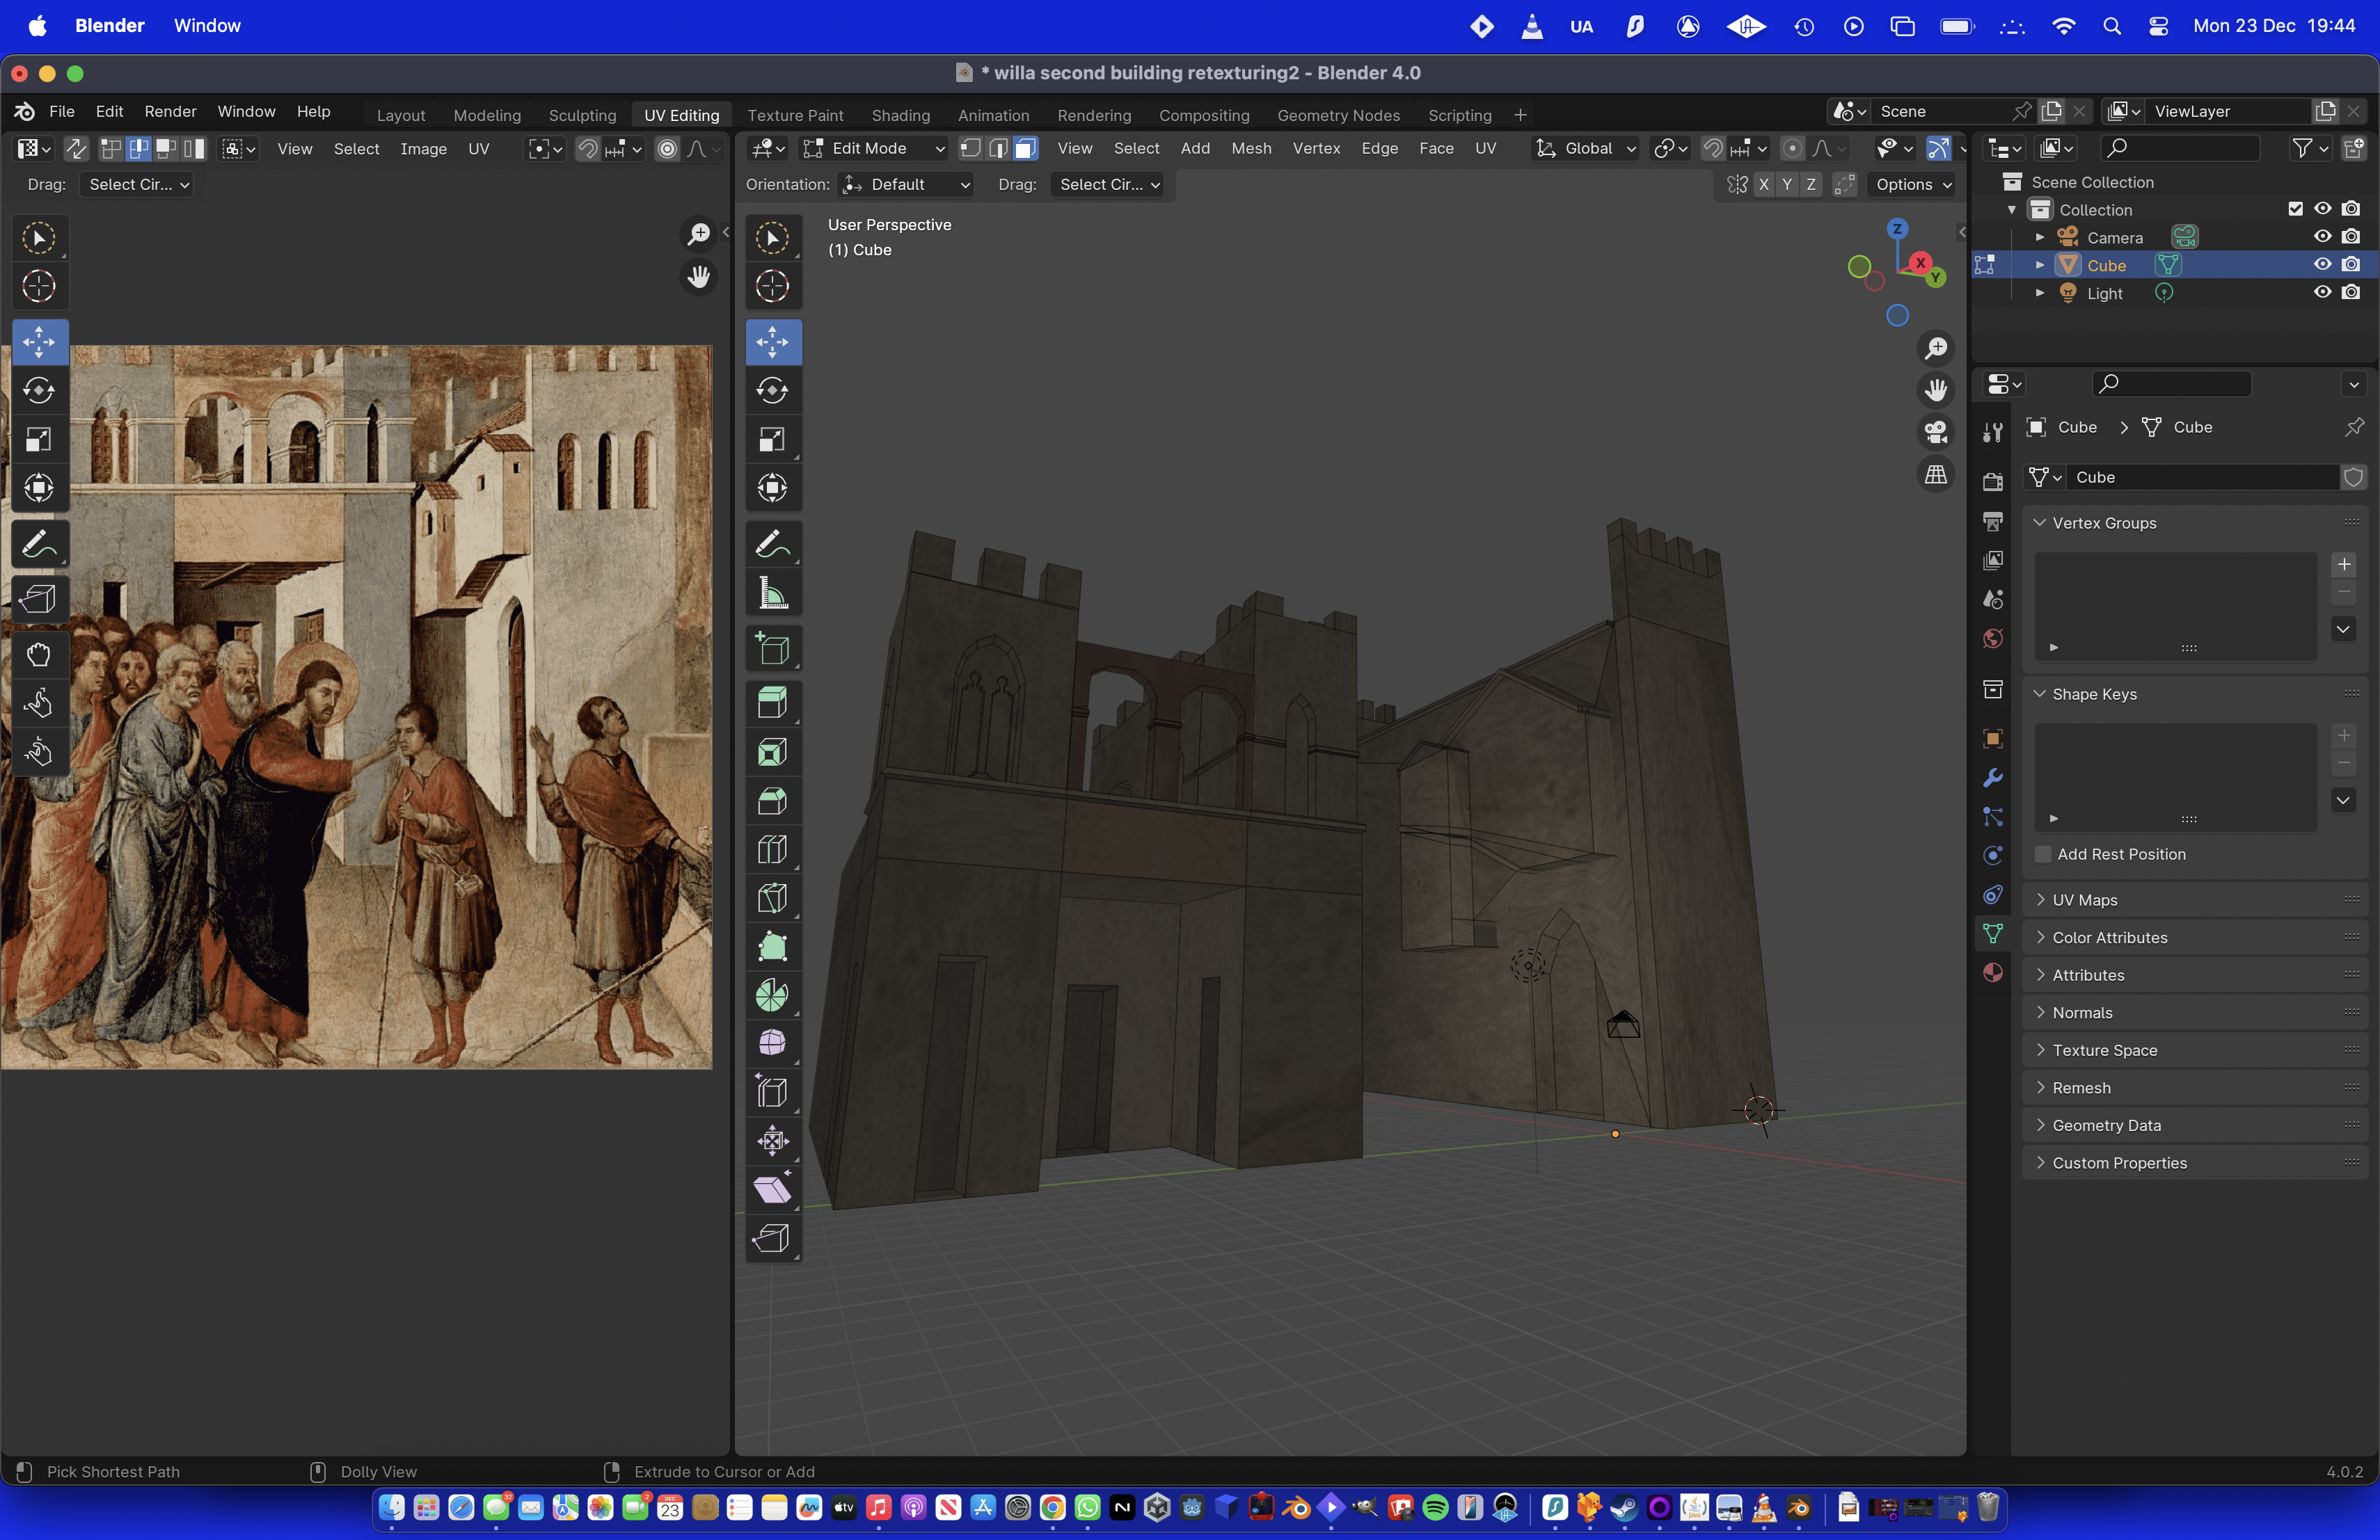Click the outliner search field
Viewport: 2380px width, 1540px height.
tap(2180, 148)
